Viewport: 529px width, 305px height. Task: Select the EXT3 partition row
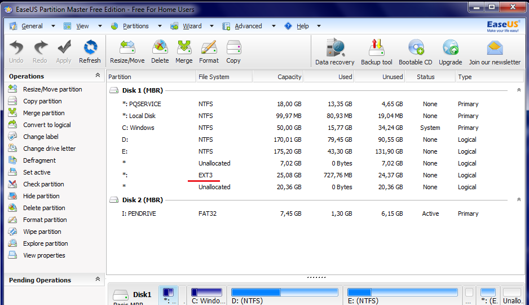pos(315,175)
